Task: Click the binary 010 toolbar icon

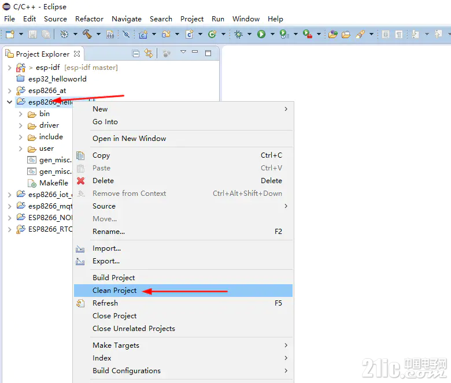Action: point(110,35)
